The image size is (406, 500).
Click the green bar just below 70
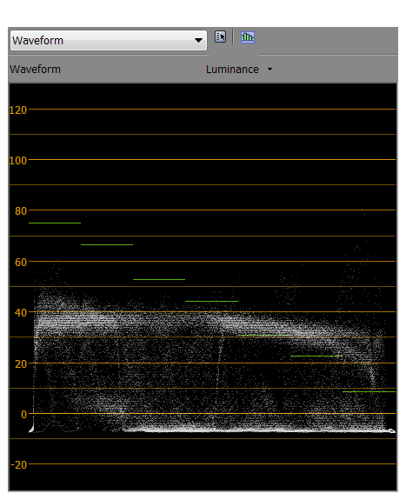point(107,244)
